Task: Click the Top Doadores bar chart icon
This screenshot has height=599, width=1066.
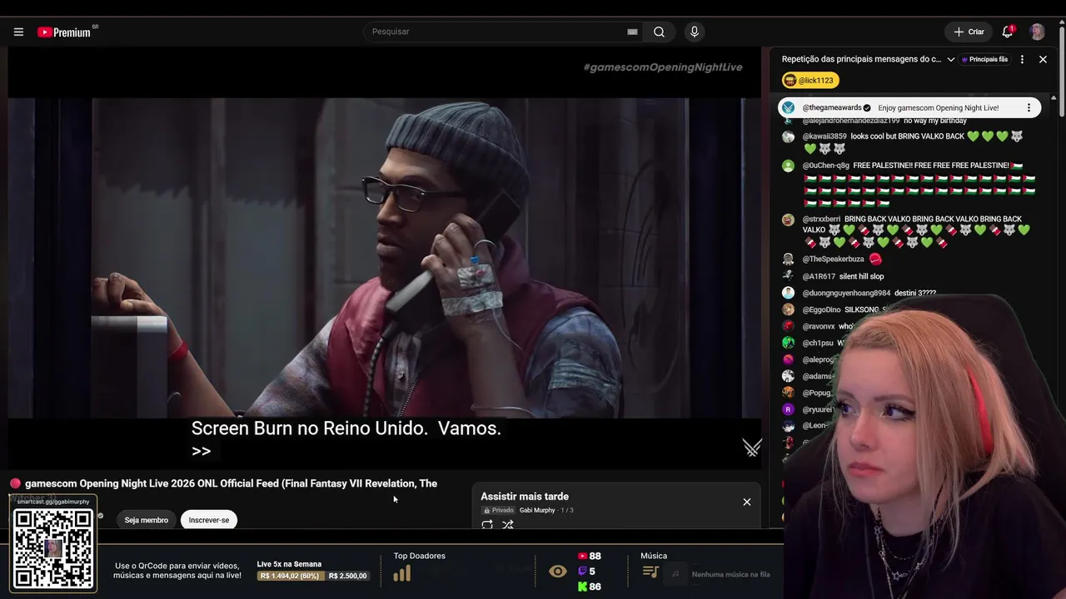Action: click(402, 573)
